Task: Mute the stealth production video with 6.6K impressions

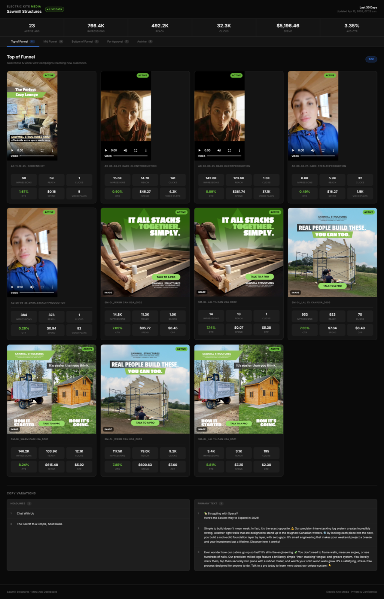Action: (313, 150)
